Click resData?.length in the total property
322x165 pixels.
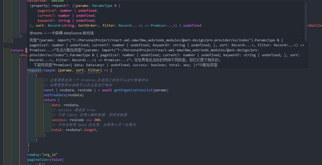coord(82,130)
